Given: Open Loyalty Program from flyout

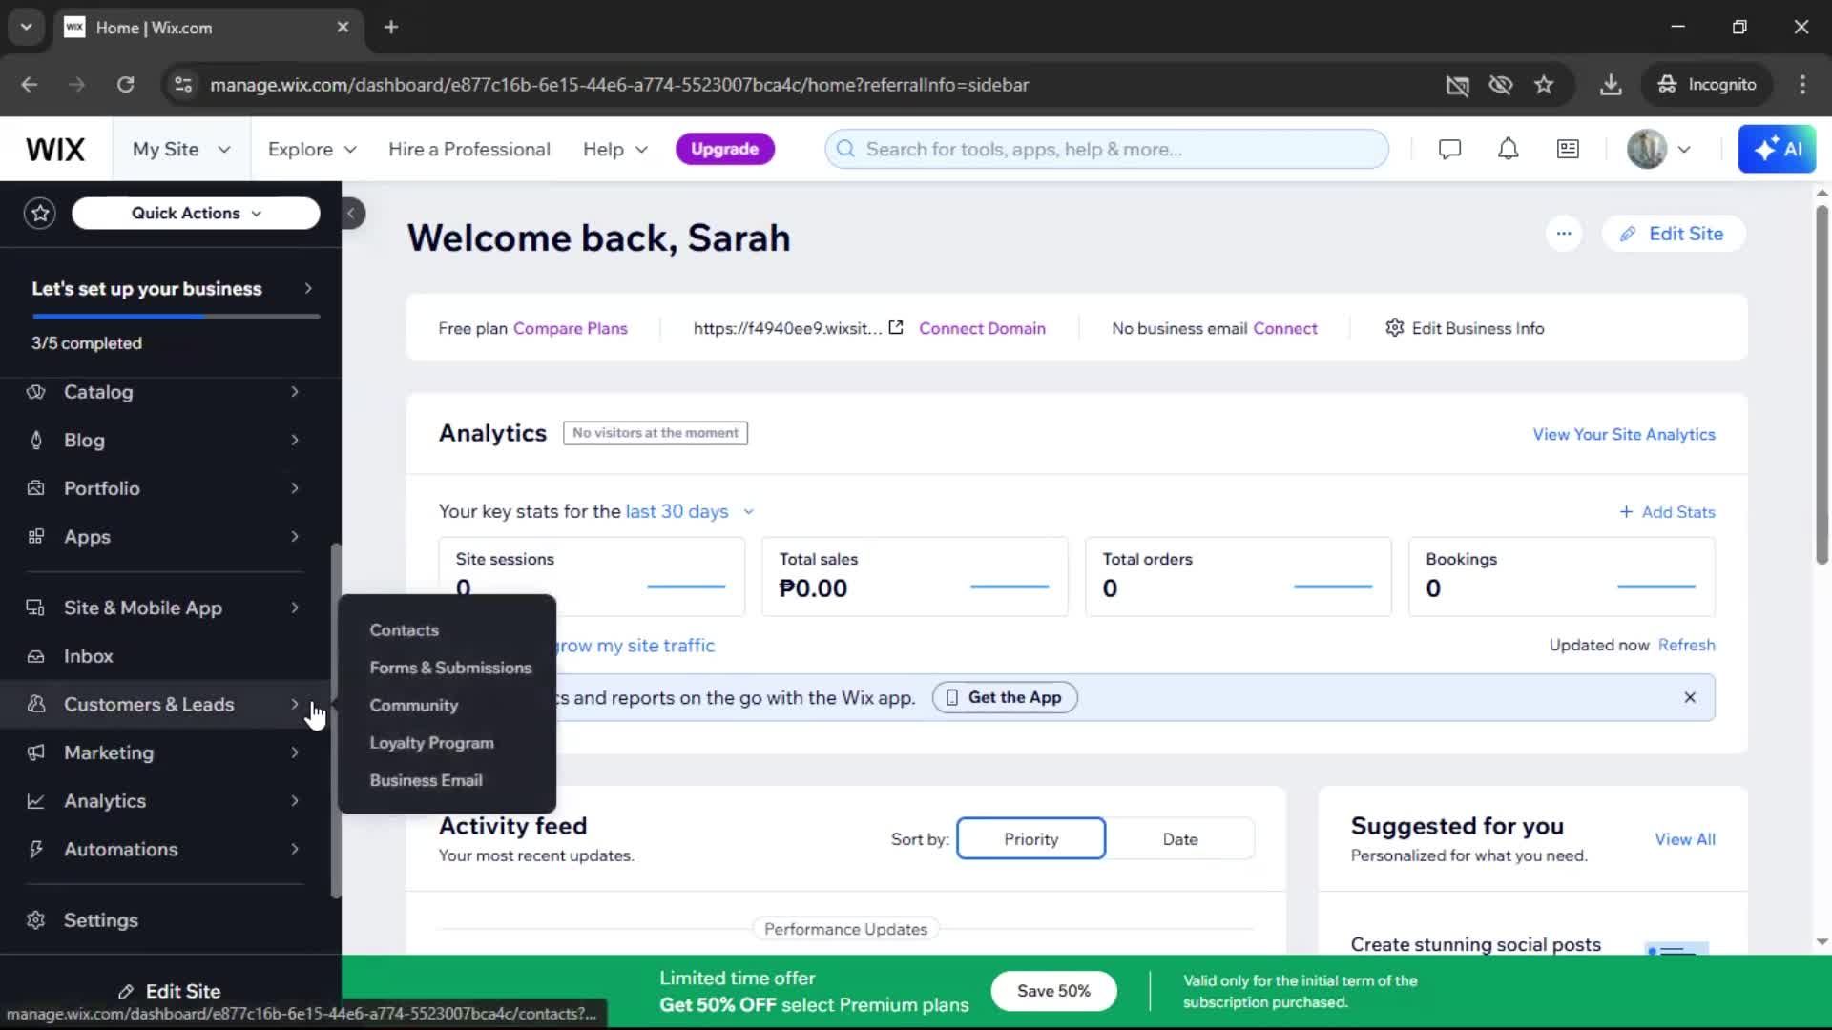Looking at the screenshot, I should [x=431, y=743].
